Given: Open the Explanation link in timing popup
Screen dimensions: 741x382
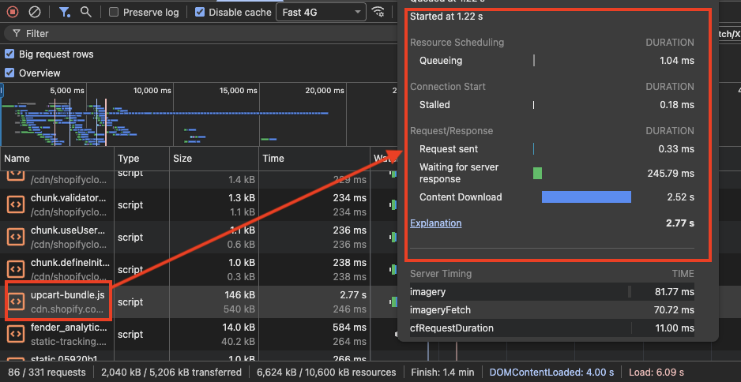Looking at the screenshot, I should click(436, 223).
